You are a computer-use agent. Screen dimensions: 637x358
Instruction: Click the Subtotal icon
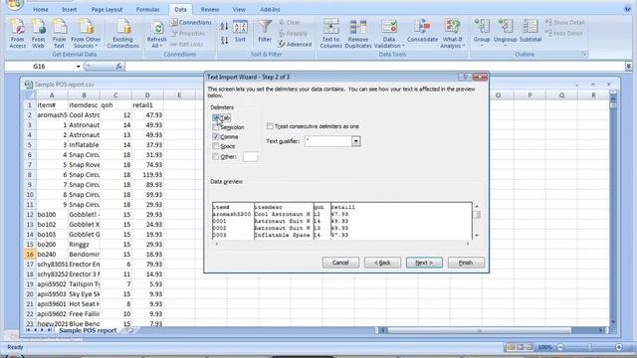coord(531,31)
